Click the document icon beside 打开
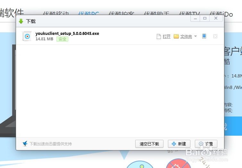 159,36
